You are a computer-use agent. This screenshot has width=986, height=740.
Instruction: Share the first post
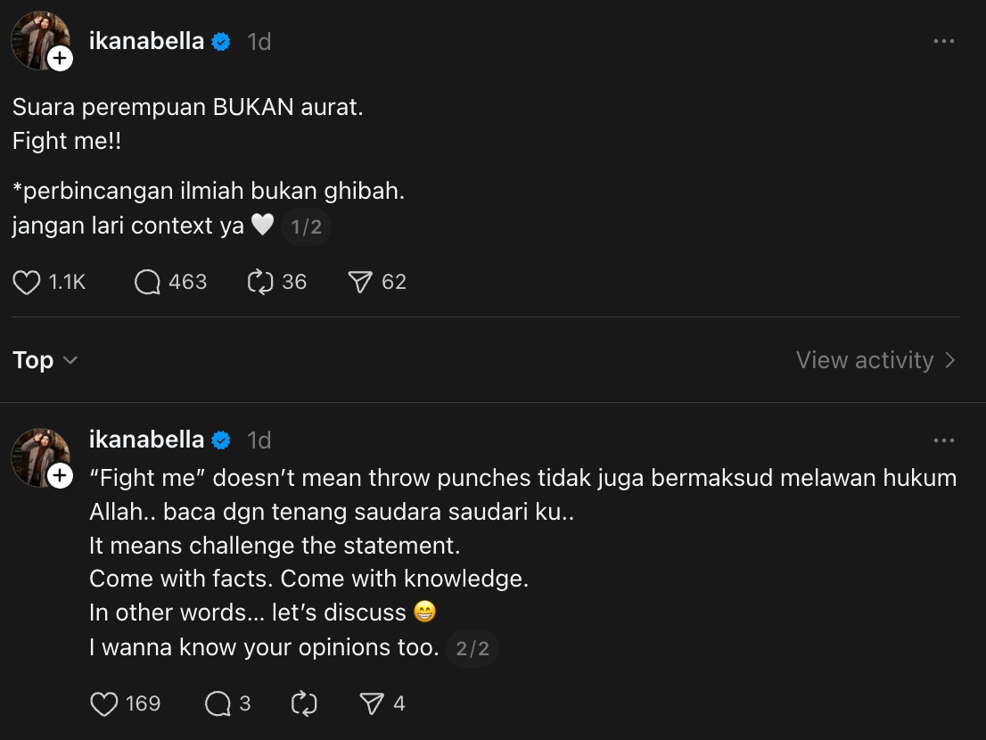pyautogui.click(x=361, y=282)
